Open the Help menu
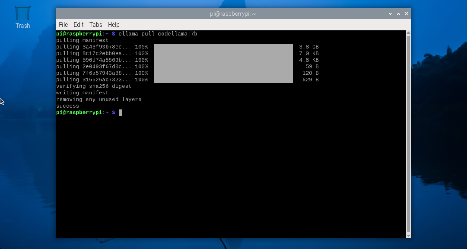The height and width of the screenshot is (249, 467). (x=114, y=25)
